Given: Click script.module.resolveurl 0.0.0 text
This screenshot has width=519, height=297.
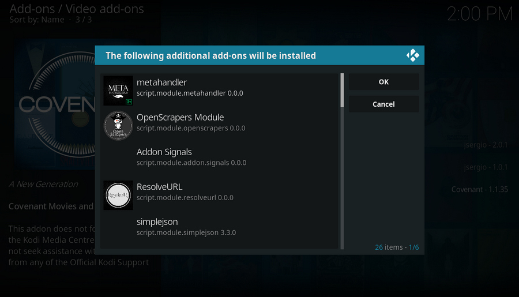Looking at the screenshot, I should point(185,198).
